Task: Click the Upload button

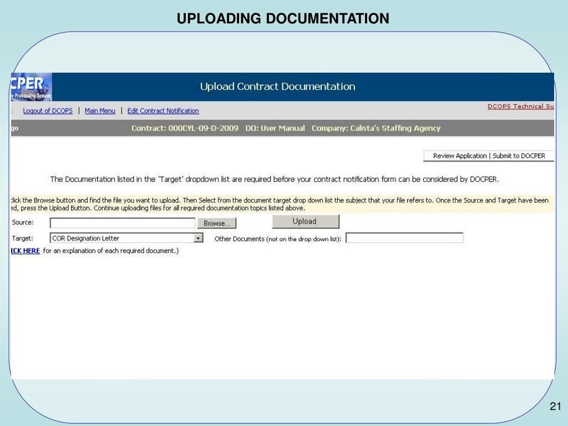Action: coord(306,221)
